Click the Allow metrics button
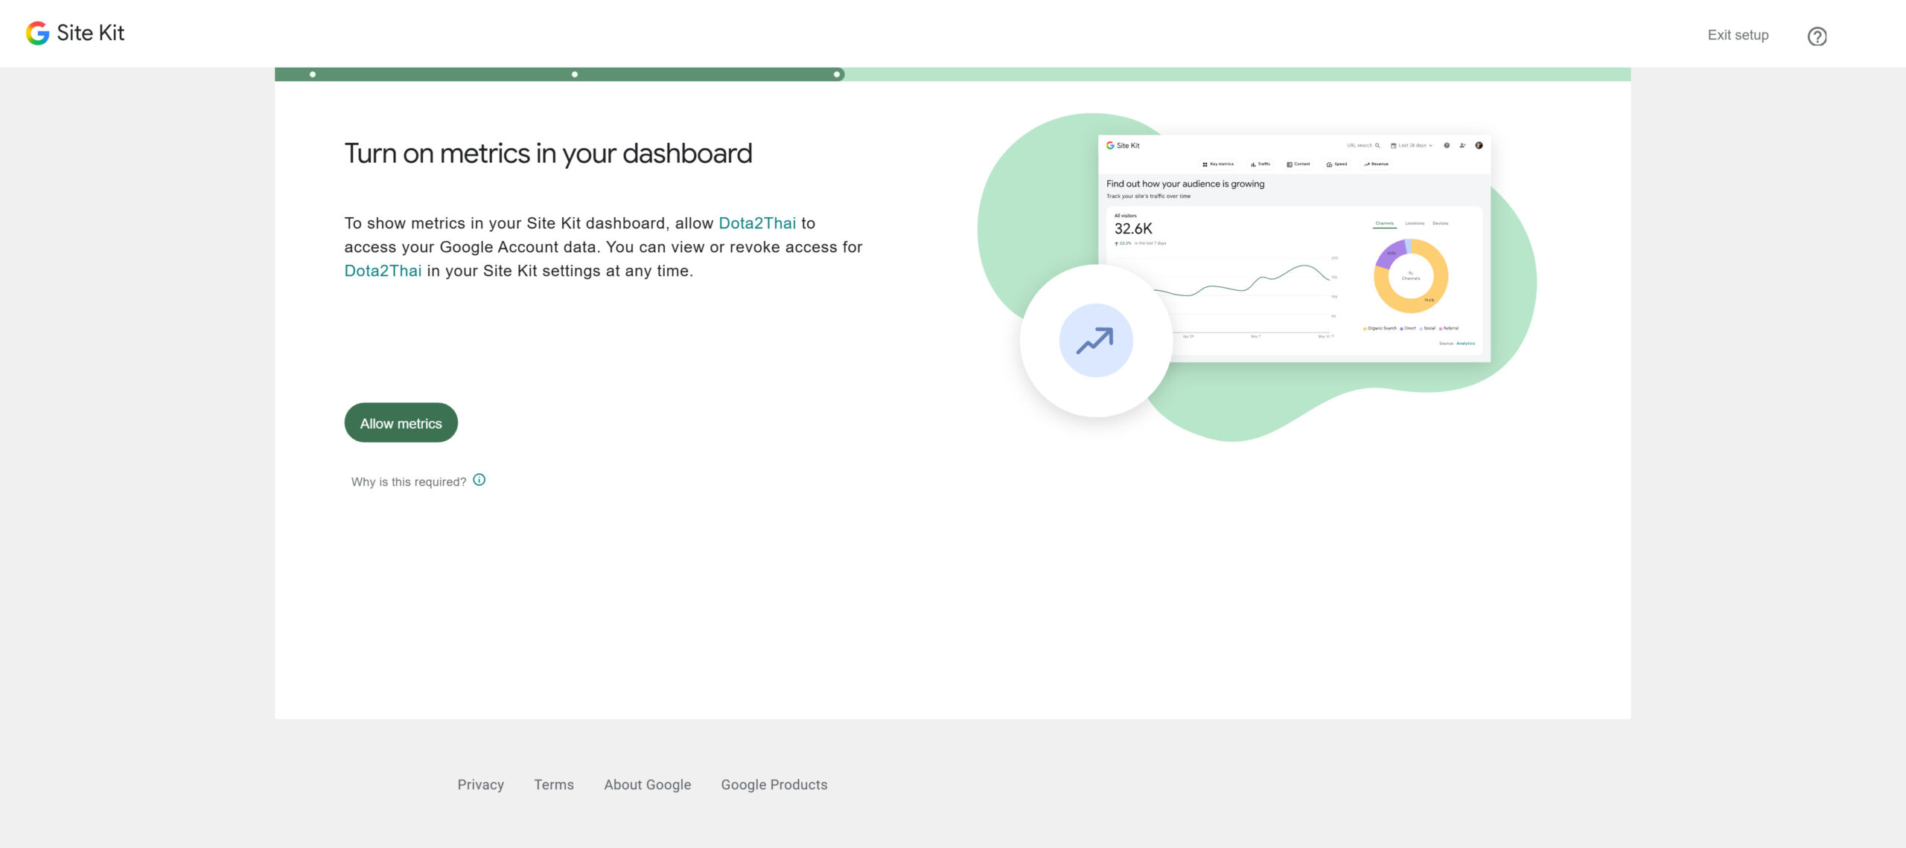Viewport: 1906px width, 848px height. pos(401,423)
